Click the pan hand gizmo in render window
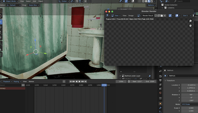 (x=190, y=25)
